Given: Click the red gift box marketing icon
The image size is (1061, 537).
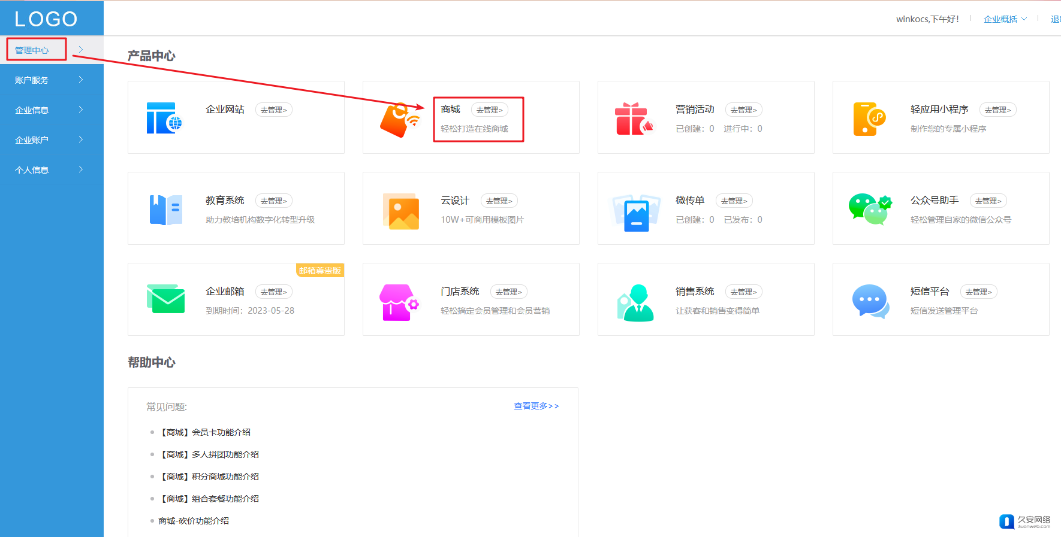Looking at the screenshot, I should pyautogui.click(x=634, y=119).
